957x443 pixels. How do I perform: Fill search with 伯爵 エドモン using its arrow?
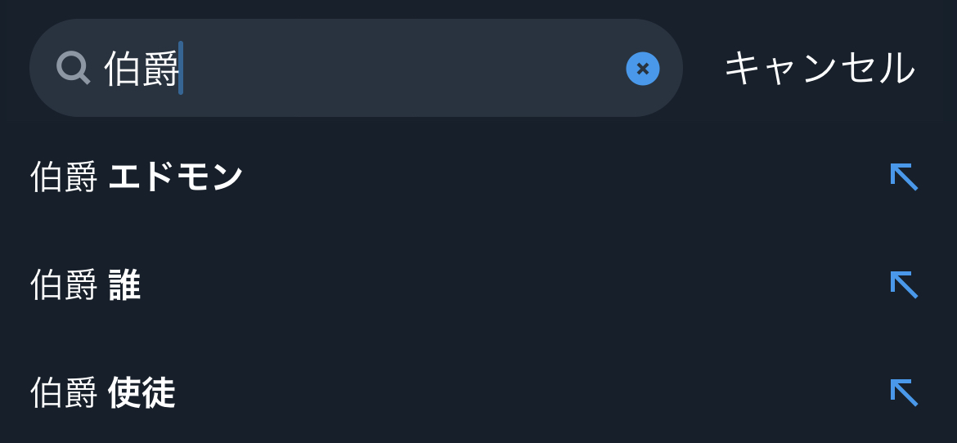(x=903, y=177)
